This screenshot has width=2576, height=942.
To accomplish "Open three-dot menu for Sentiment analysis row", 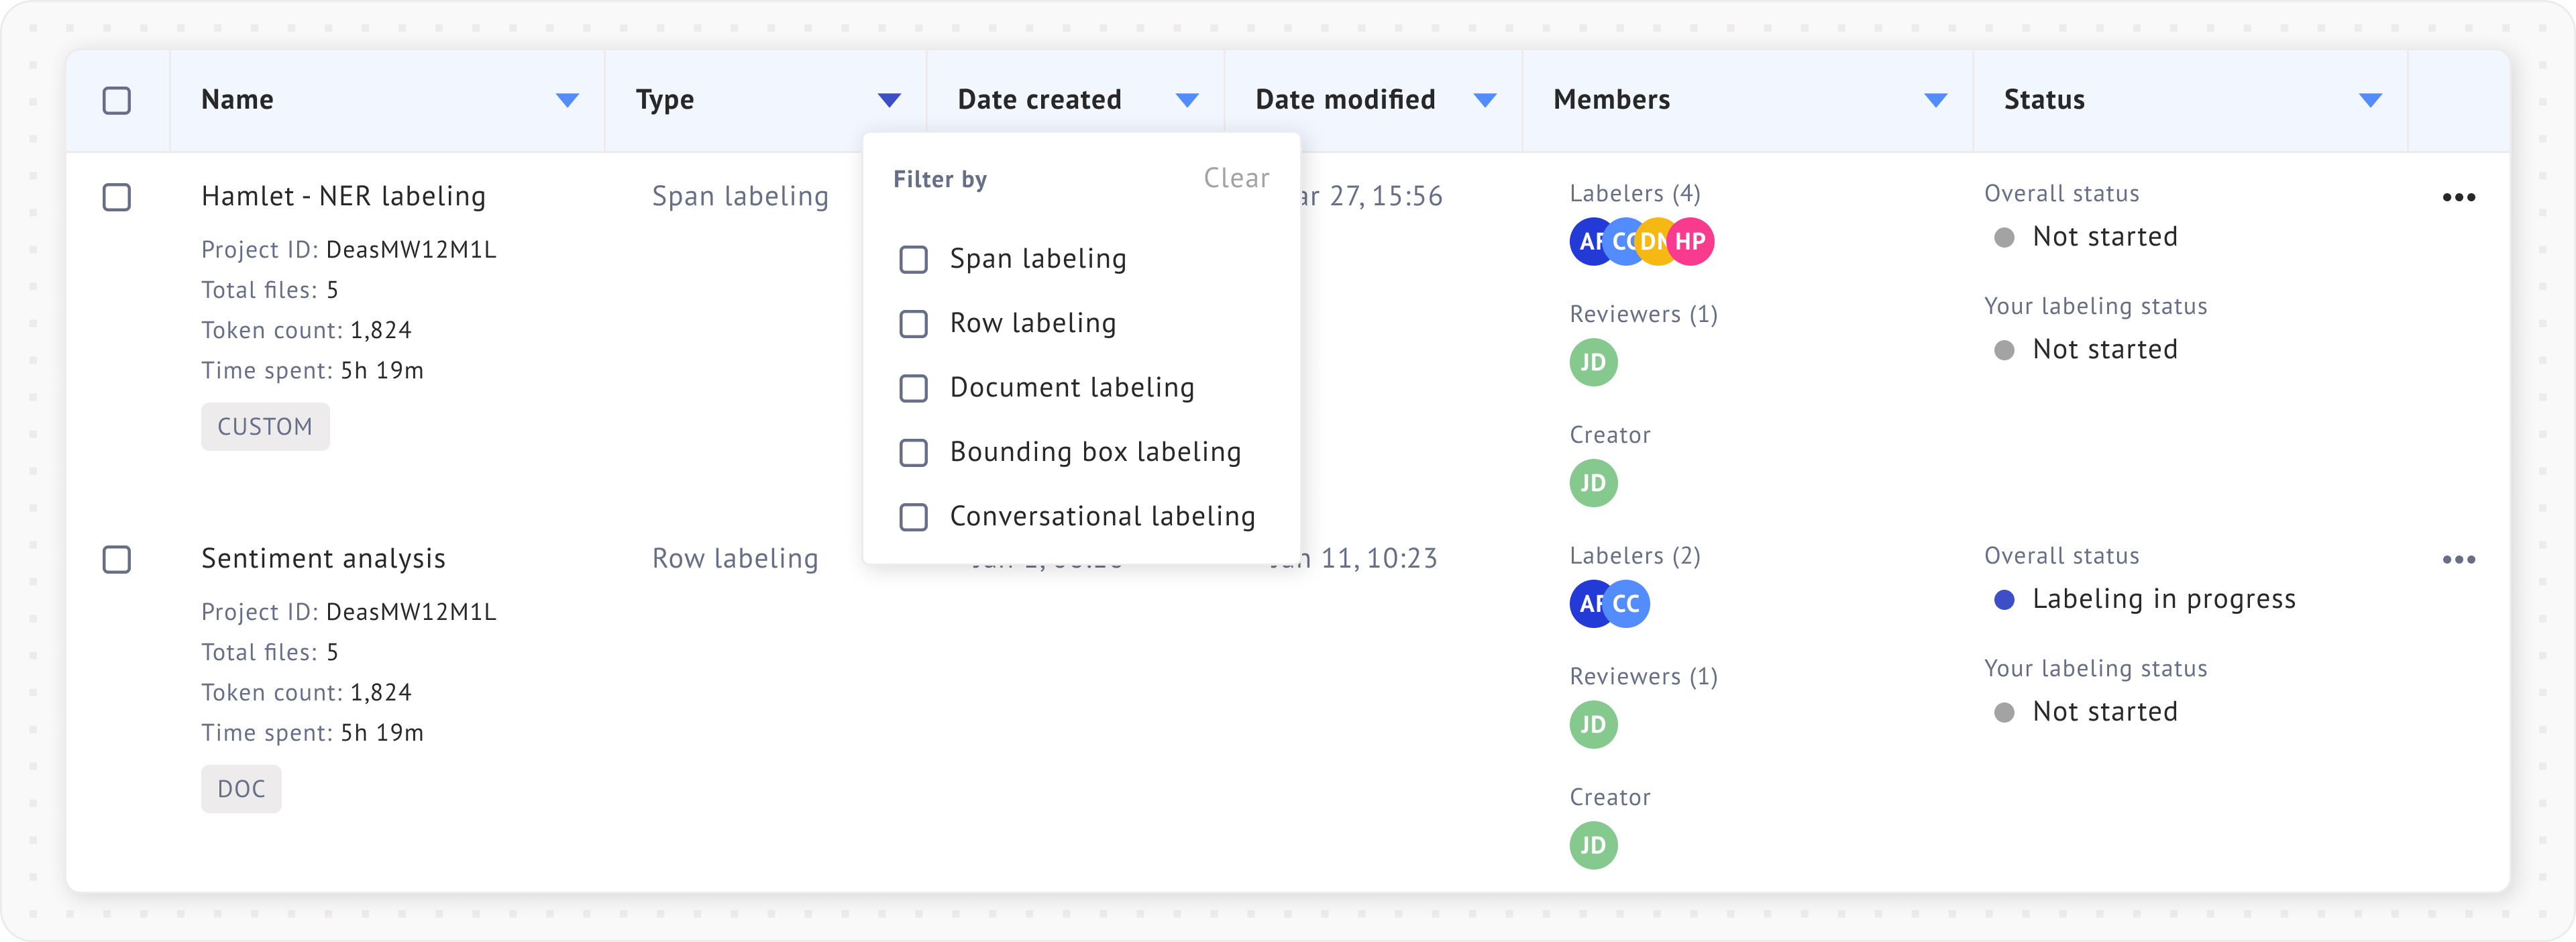I will (2458, 559).
